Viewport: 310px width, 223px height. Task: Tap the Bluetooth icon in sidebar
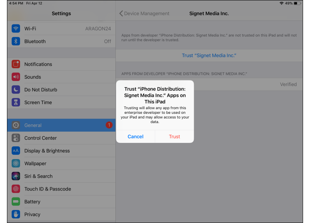16,41
